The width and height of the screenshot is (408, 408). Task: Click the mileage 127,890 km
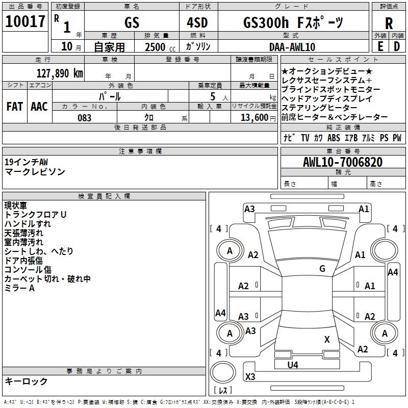click(x=60, y=73)
